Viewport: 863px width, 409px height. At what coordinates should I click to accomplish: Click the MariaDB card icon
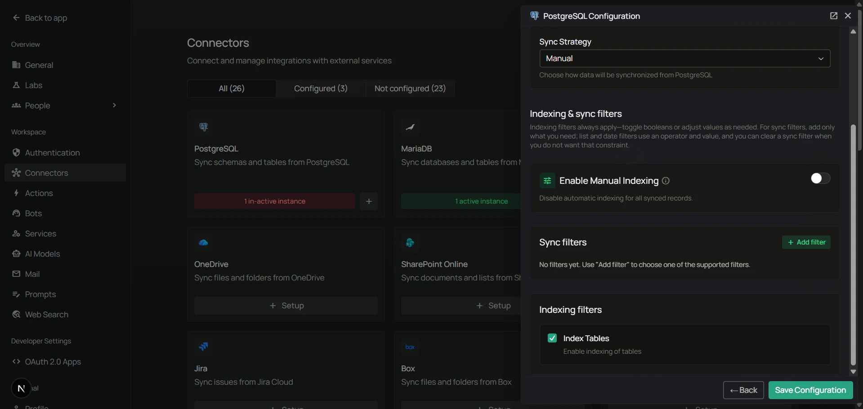pyautogui.click(x=410, y=127)
